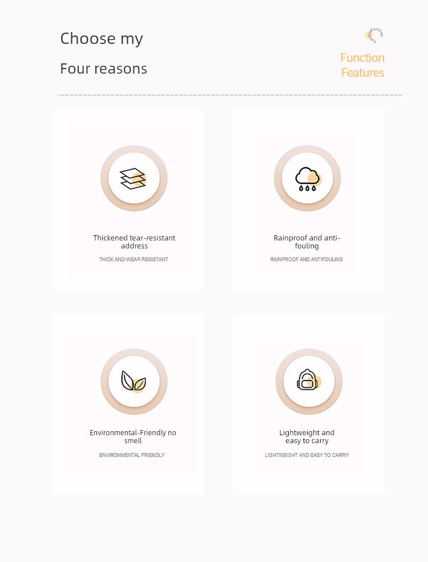
Task: Select 'Rainproof and anti-fouling' text
Action: click(306, 242)
